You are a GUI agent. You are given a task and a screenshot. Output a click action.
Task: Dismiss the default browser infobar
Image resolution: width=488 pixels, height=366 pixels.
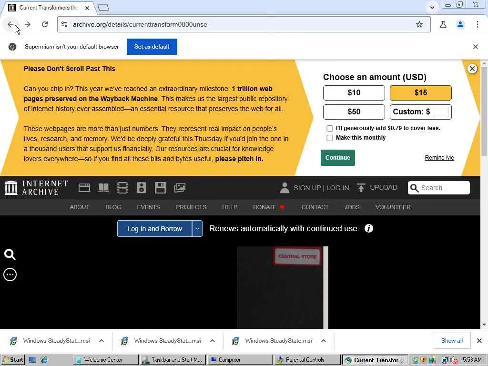click(x=475, y=47)
